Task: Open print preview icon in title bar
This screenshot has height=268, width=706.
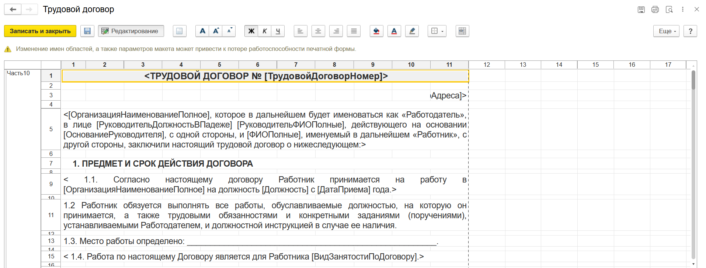Action: point(669,10)
